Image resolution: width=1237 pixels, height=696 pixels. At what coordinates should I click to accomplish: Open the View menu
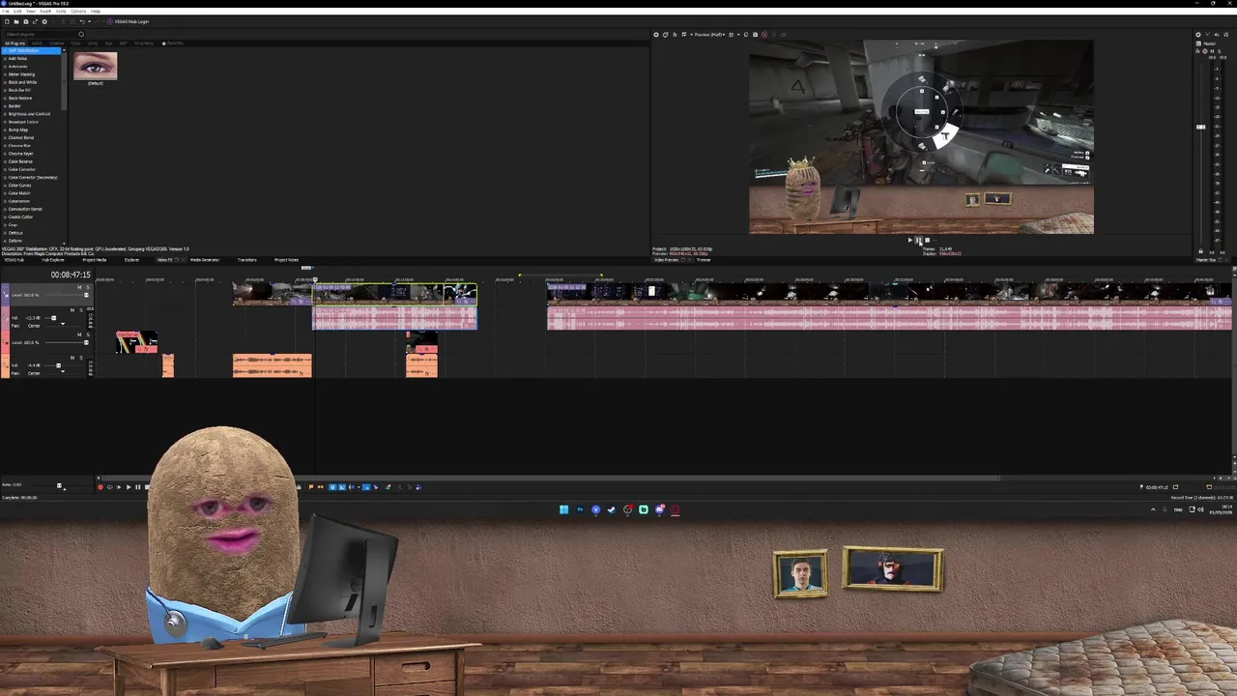pos(31,11)
